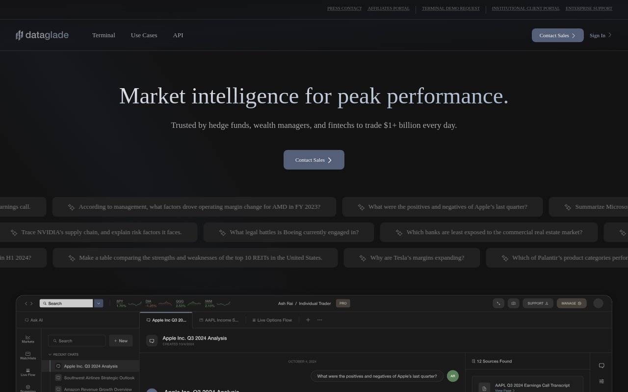Collapse the Recent Chats section

pyautogui.click(x=63, y=354)
